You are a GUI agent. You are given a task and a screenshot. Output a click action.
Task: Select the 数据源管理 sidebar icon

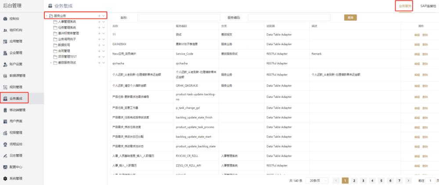point(5,76)
